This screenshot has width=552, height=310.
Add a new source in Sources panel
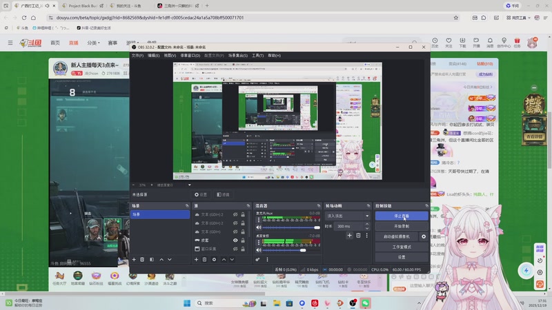point(196,260)
